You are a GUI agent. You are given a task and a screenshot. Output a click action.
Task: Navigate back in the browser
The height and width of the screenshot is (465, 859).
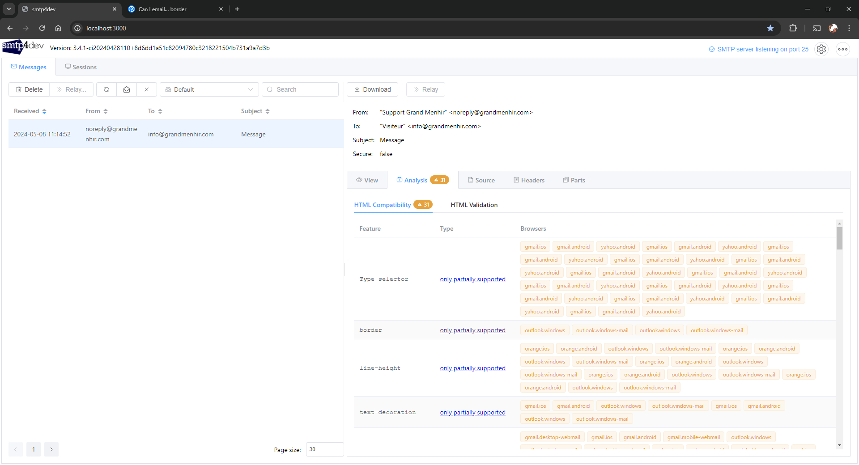[x=10, y=28]
